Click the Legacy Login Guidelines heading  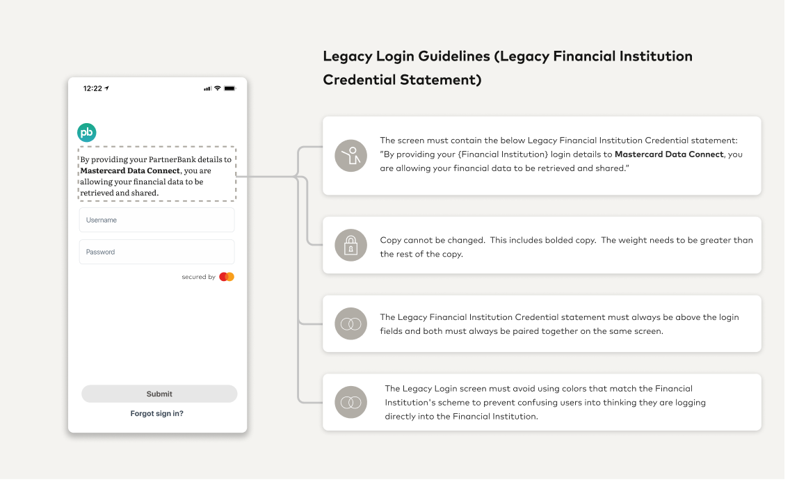508,67
